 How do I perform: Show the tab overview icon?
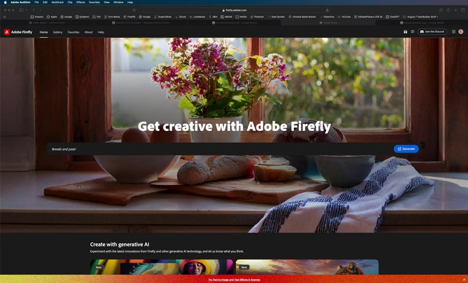(x=463, y=10)
